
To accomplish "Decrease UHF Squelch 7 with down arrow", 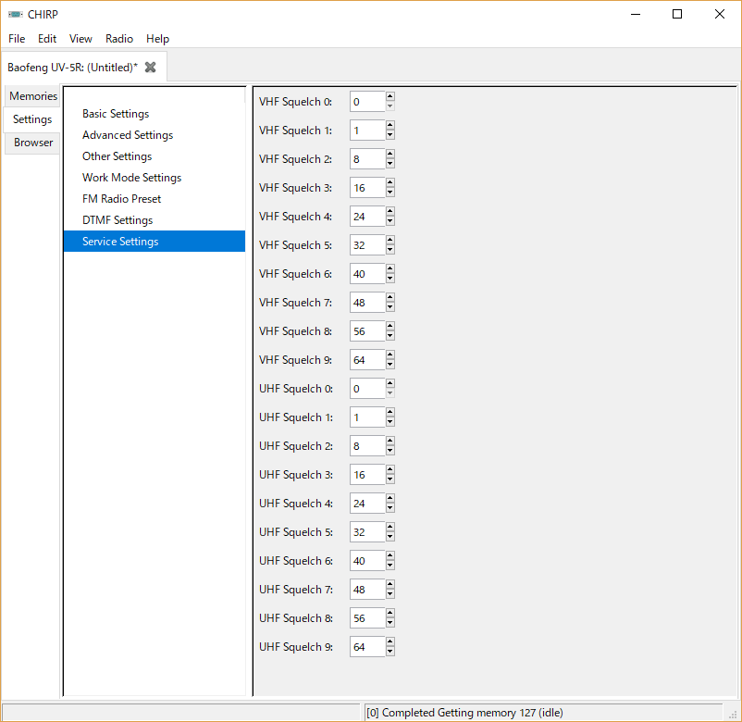I will pos(390,594).
